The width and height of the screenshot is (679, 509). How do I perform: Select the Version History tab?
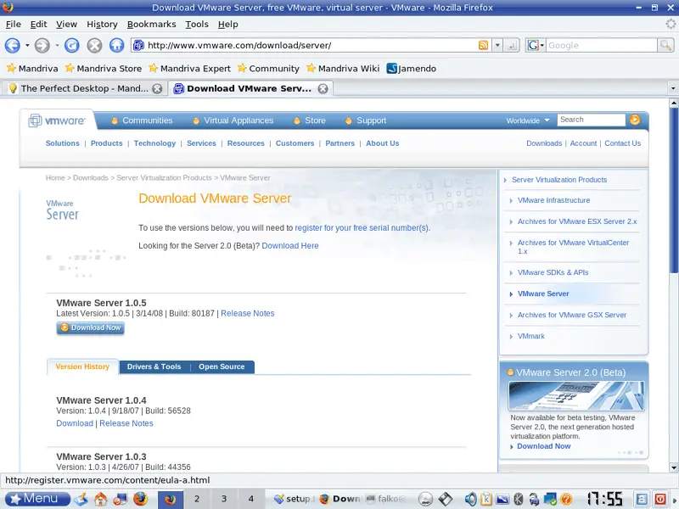[82, 366]
